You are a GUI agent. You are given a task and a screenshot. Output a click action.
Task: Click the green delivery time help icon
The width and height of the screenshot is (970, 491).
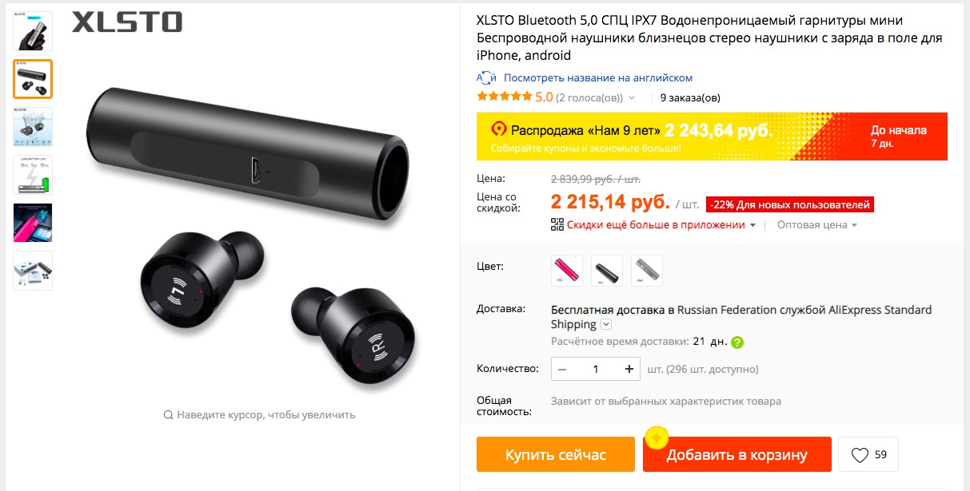coord(737,343)
